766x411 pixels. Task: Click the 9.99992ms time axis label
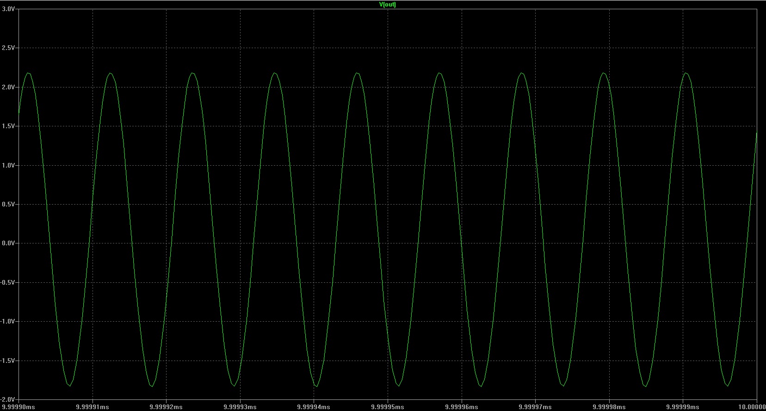166,407
